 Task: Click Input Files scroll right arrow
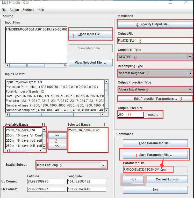coord(65,65)
